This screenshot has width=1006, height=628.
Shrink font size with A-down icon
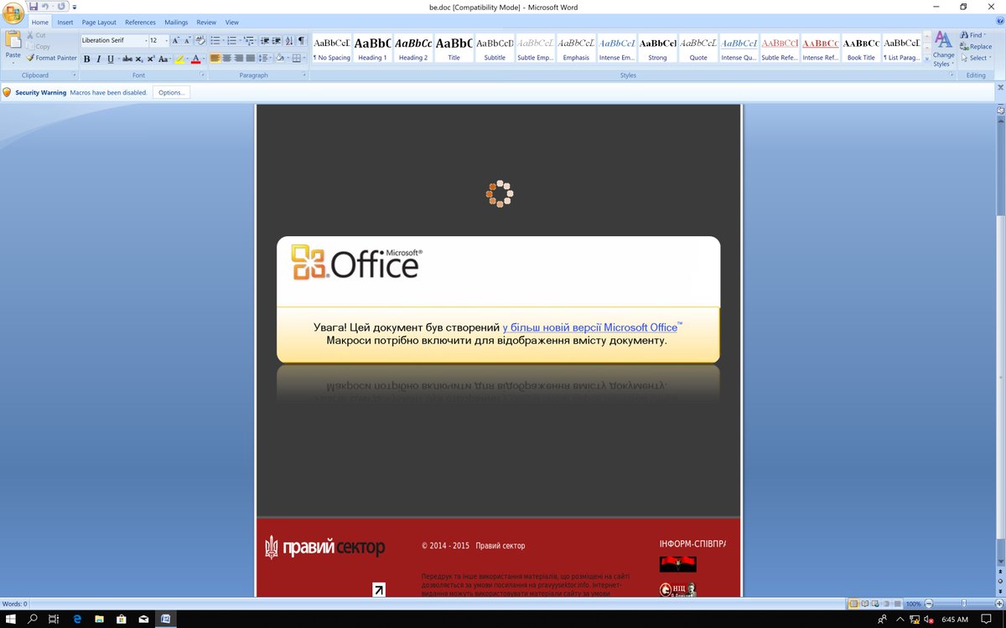tap(188, 40)
